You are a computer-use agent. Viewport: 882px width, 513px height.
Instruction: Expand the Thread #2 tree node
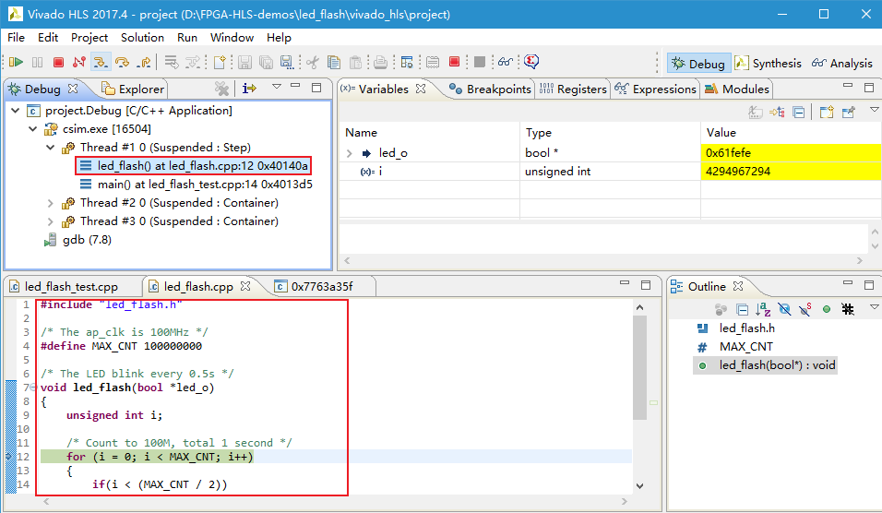pos(50,203)
